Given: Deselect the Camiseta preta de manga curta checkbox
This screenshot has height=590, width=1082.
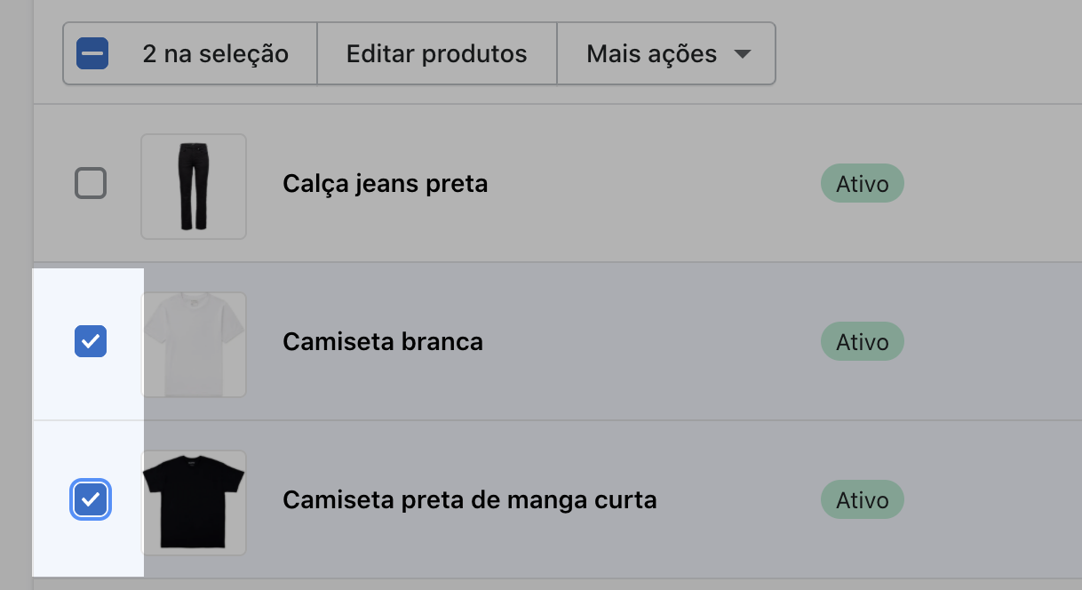Looking at the screenshot, I should click(x=90, y=499).
